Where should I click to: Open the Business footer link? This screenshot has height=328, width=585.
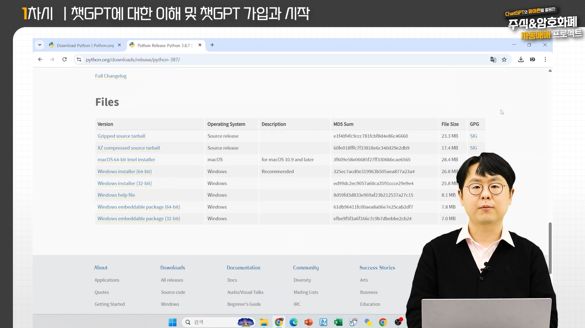(369, 292)
